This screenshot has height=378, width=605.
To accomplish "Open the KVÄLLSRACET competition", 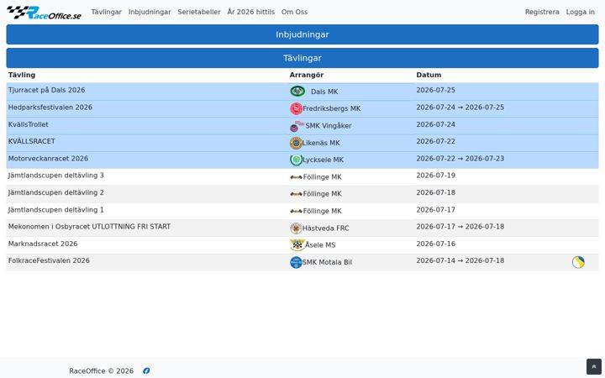I will click(x=32, y=142).
